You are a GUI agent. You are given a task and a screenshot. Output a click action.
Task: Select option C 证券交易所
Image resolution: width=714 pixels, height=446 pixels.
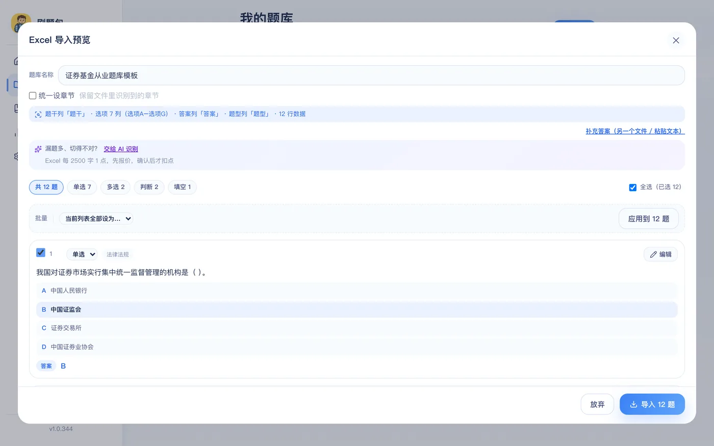[357, 328]
